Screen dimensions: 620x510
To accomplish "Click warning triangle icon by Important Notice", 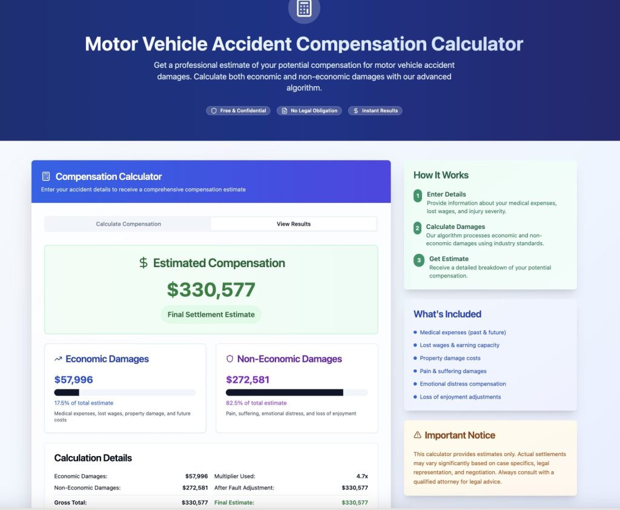I will [417, 435].
